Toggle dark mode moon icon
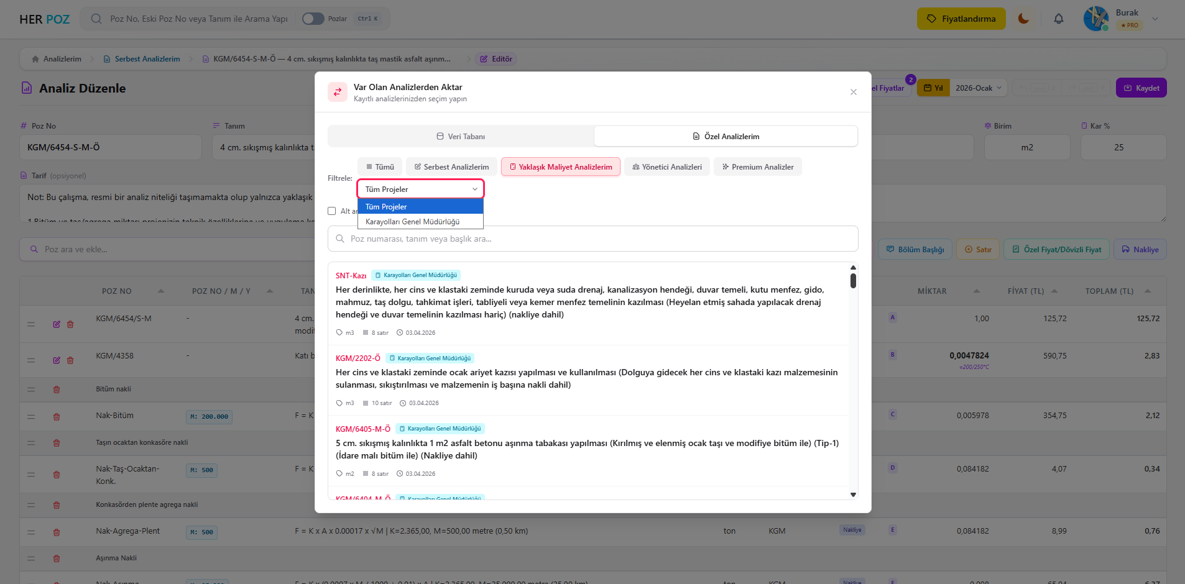The width and height of the screenshot is (1185, 584). point(1023,19)
